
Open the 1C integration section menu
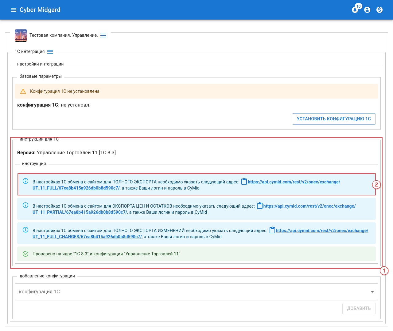coord(50,52)
